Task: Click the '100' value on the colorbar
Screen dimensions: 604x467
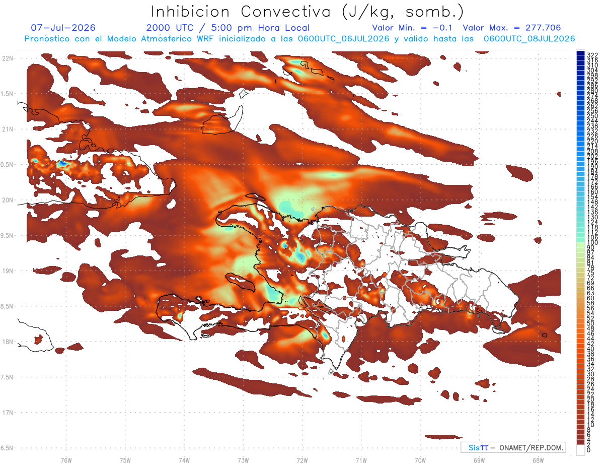Action: pyautogui.click(x=592, y=243)
